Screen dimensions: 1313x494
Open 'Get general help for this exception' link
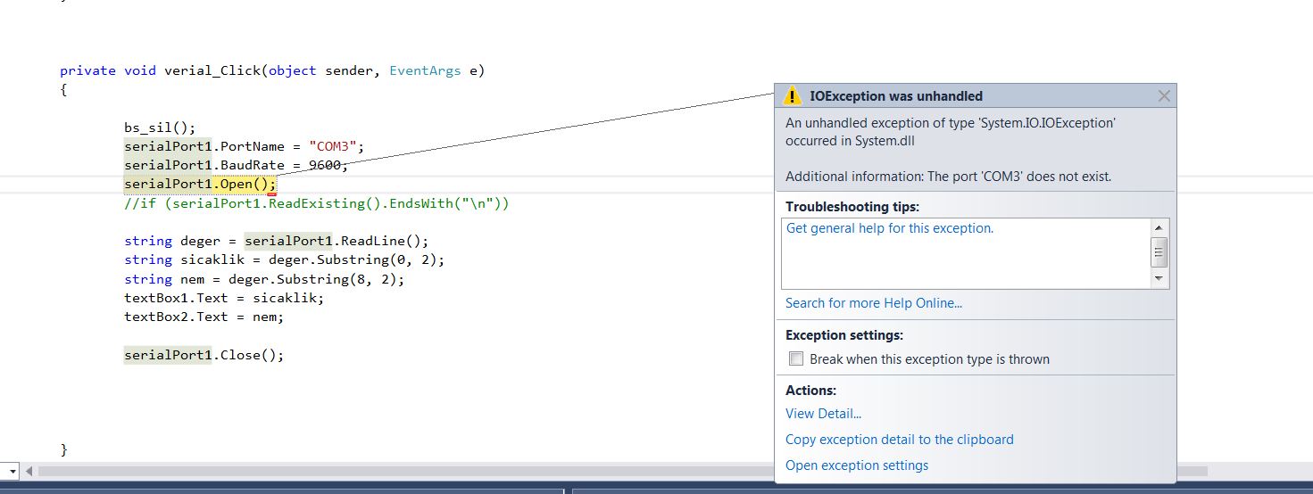890,228
